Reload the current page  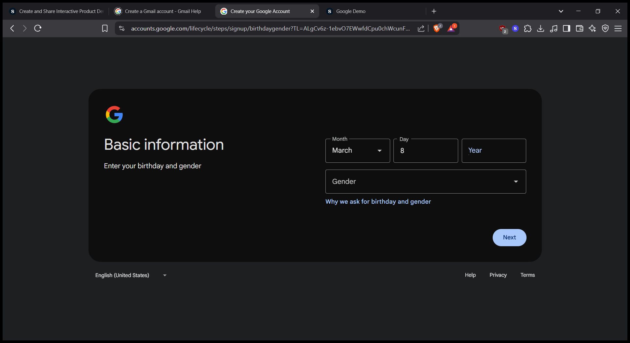tap(38, 28)
